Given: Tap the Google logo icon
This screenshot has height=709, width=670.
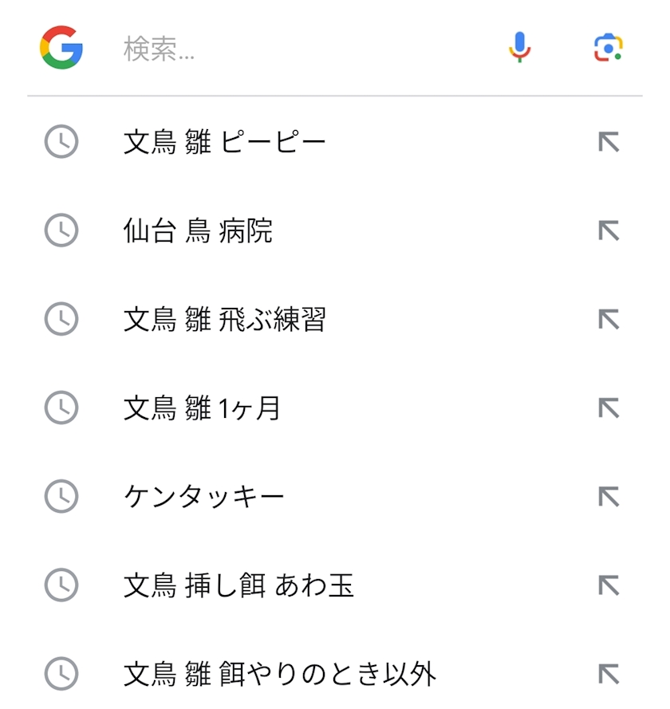Looking at the screenshot, I should coord(61,48).
